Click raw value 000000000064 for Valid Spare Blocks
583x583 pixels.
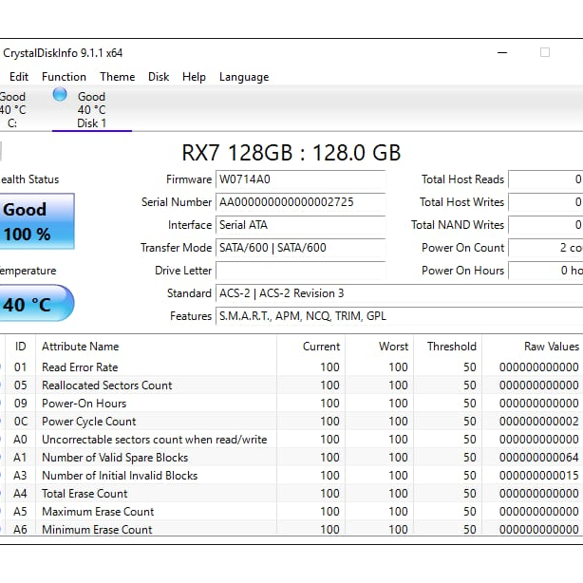(538, 458)
